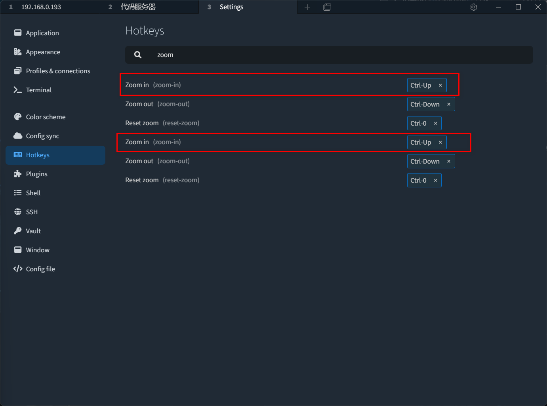Open the Vault settings section

tap(33, 231)
